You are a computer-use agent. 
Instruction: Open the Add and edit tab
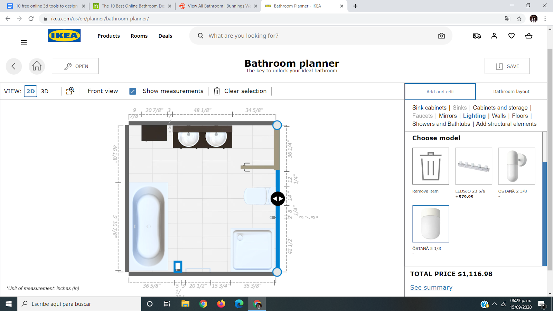pos(440,92)
